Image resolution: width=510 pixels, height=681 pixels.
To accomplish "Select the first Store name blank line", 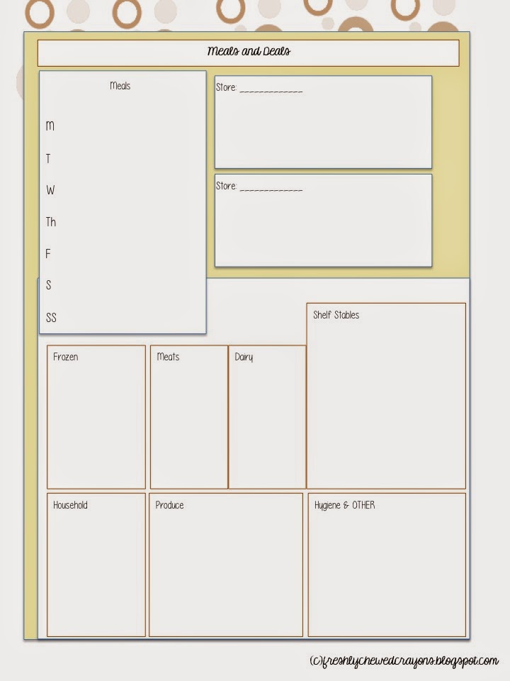I will click(x=271, y=92).
